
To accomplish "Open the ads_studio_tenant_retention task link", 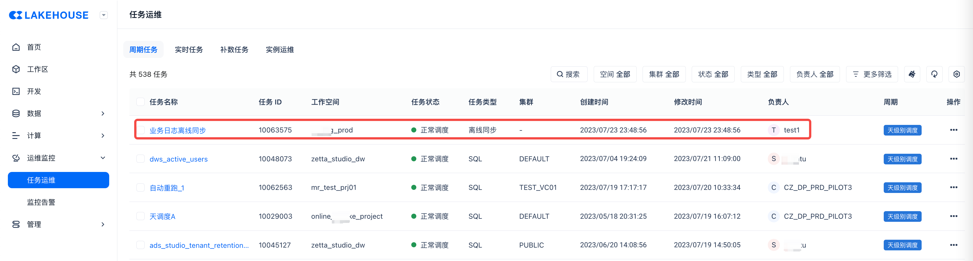I will (x=199, y=246).
